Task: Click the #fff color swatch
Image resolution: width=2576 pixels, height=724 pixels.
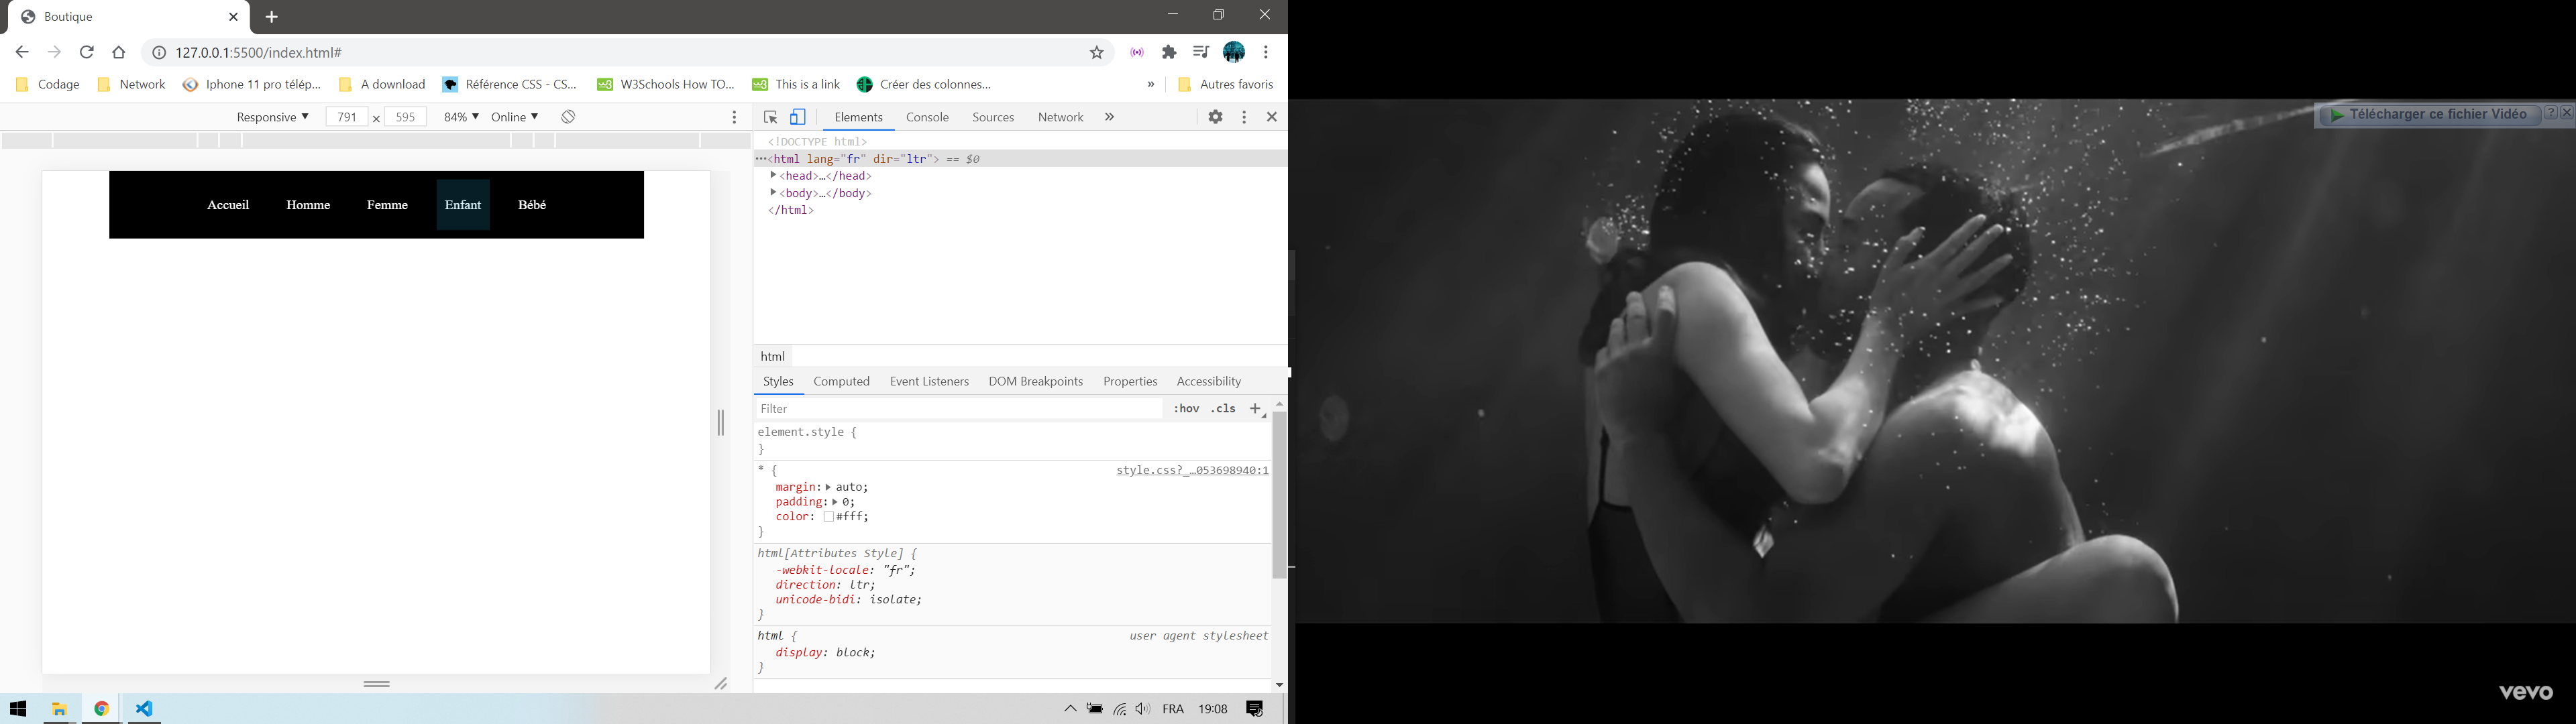Action: click(829, 517)
